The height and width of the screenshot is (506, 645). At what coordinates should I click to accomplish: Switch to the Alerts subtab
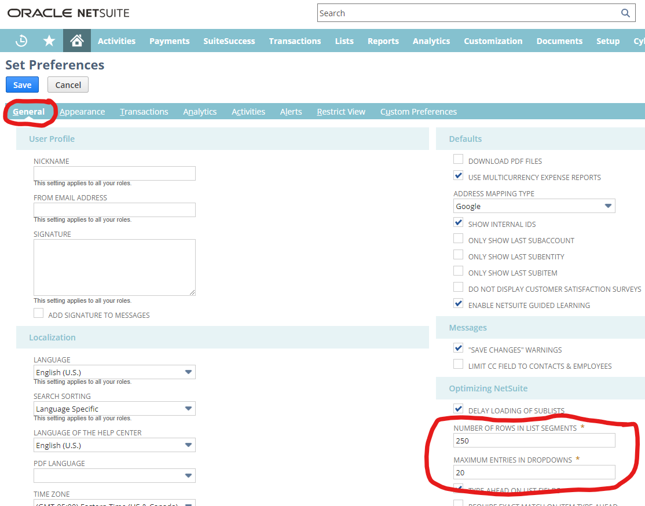point(291,112)
